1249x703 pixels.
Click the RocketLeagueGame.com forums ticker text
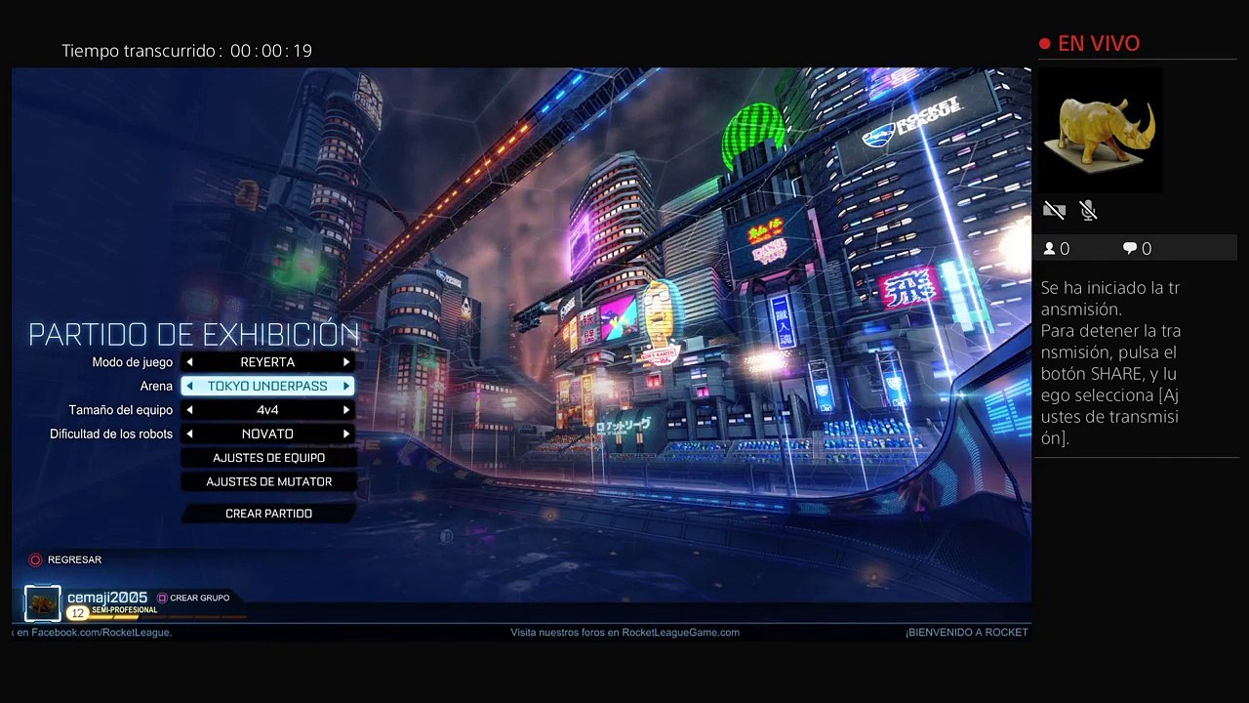624,633
